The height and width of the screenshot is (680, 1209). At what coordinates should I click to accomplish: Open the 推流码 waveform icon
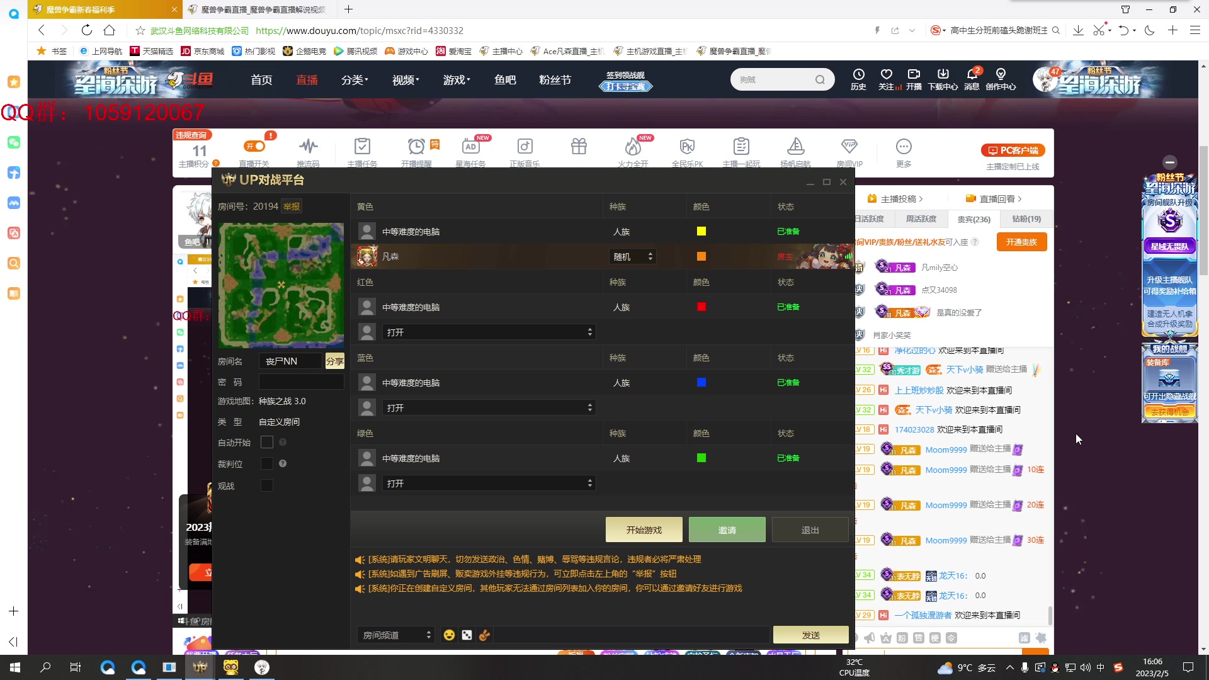[x=308, y=147]
